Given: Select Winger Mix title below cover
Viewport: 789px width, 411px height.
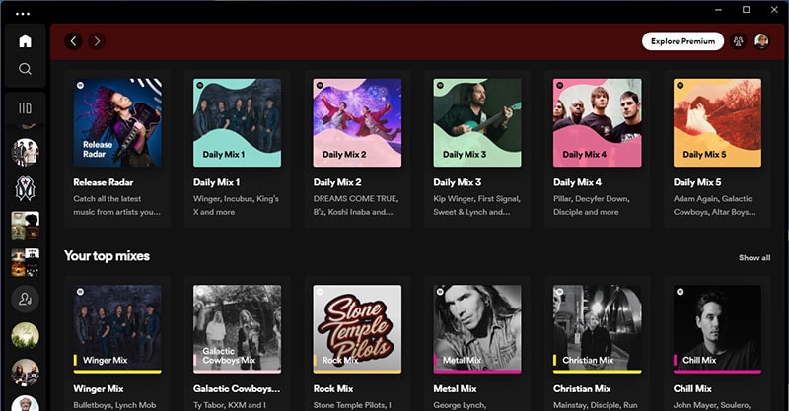Looking at the screenshot, I should tap(98, 389).
